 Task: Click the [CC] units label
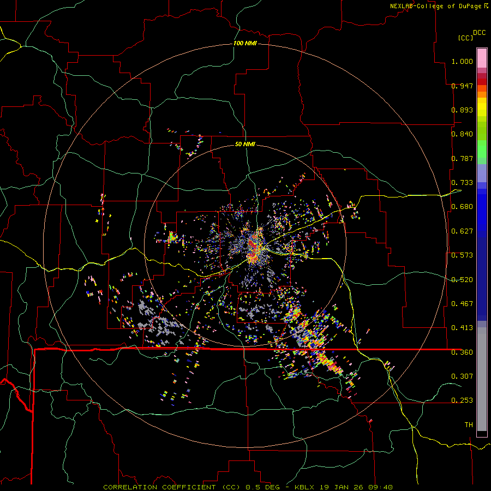(465, 38)
